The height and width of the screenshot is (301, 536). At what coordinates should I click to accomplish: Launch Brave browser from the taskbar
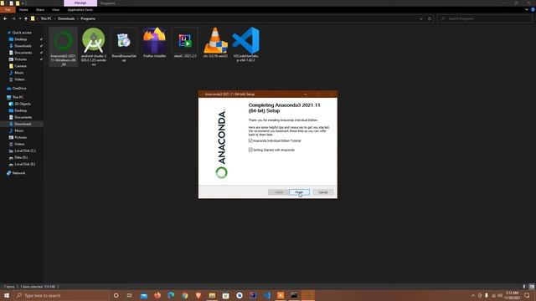coord(198,295)
